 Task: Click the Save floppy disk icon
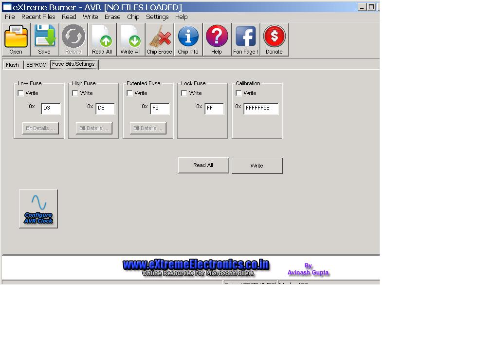click(x=44, y=39)
